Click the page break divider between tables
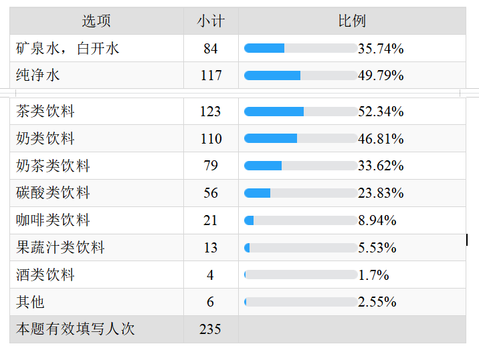This screenshot has width=479, height=346. point(239,93)
